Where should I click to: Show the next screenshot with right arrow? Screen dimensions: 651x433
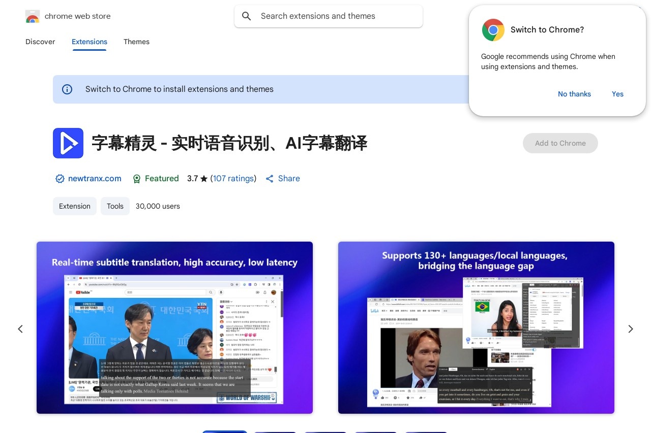point(631,329)
